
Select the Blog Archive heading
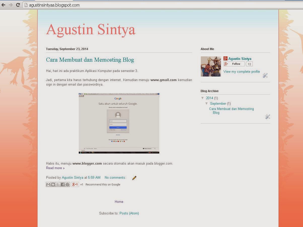click(210, 91)
